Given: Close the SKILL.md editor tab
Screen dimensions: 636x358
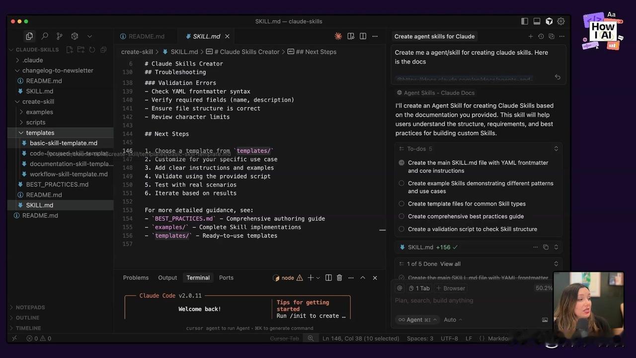Looking at the screenshot, I should (x=228, y=36).
